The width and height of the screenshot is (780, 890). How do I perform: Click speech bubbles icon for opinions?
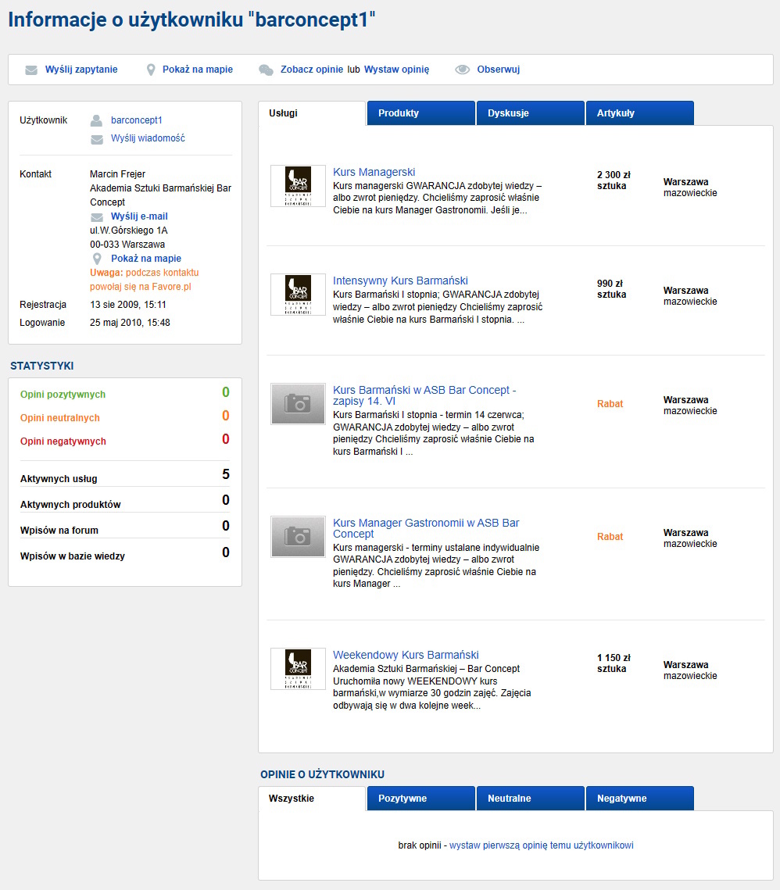(x=266, y=70)
